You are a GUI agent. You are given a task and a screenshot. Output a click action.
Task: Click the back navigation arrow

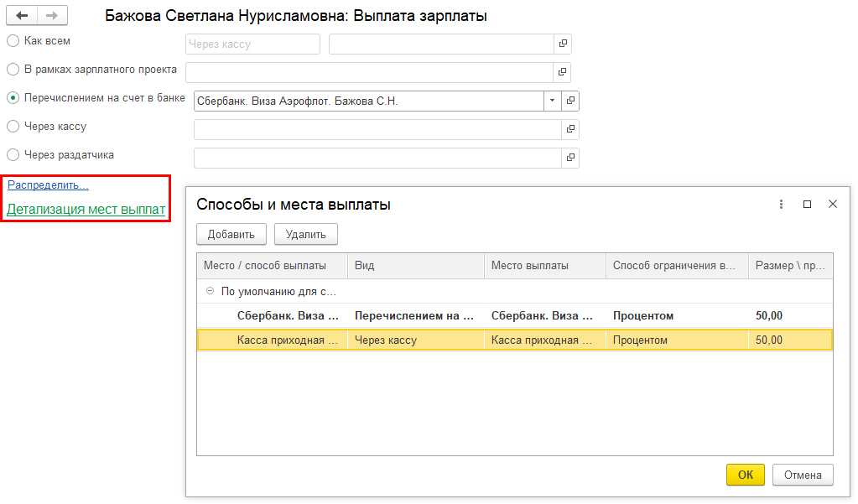pos(23,16)
